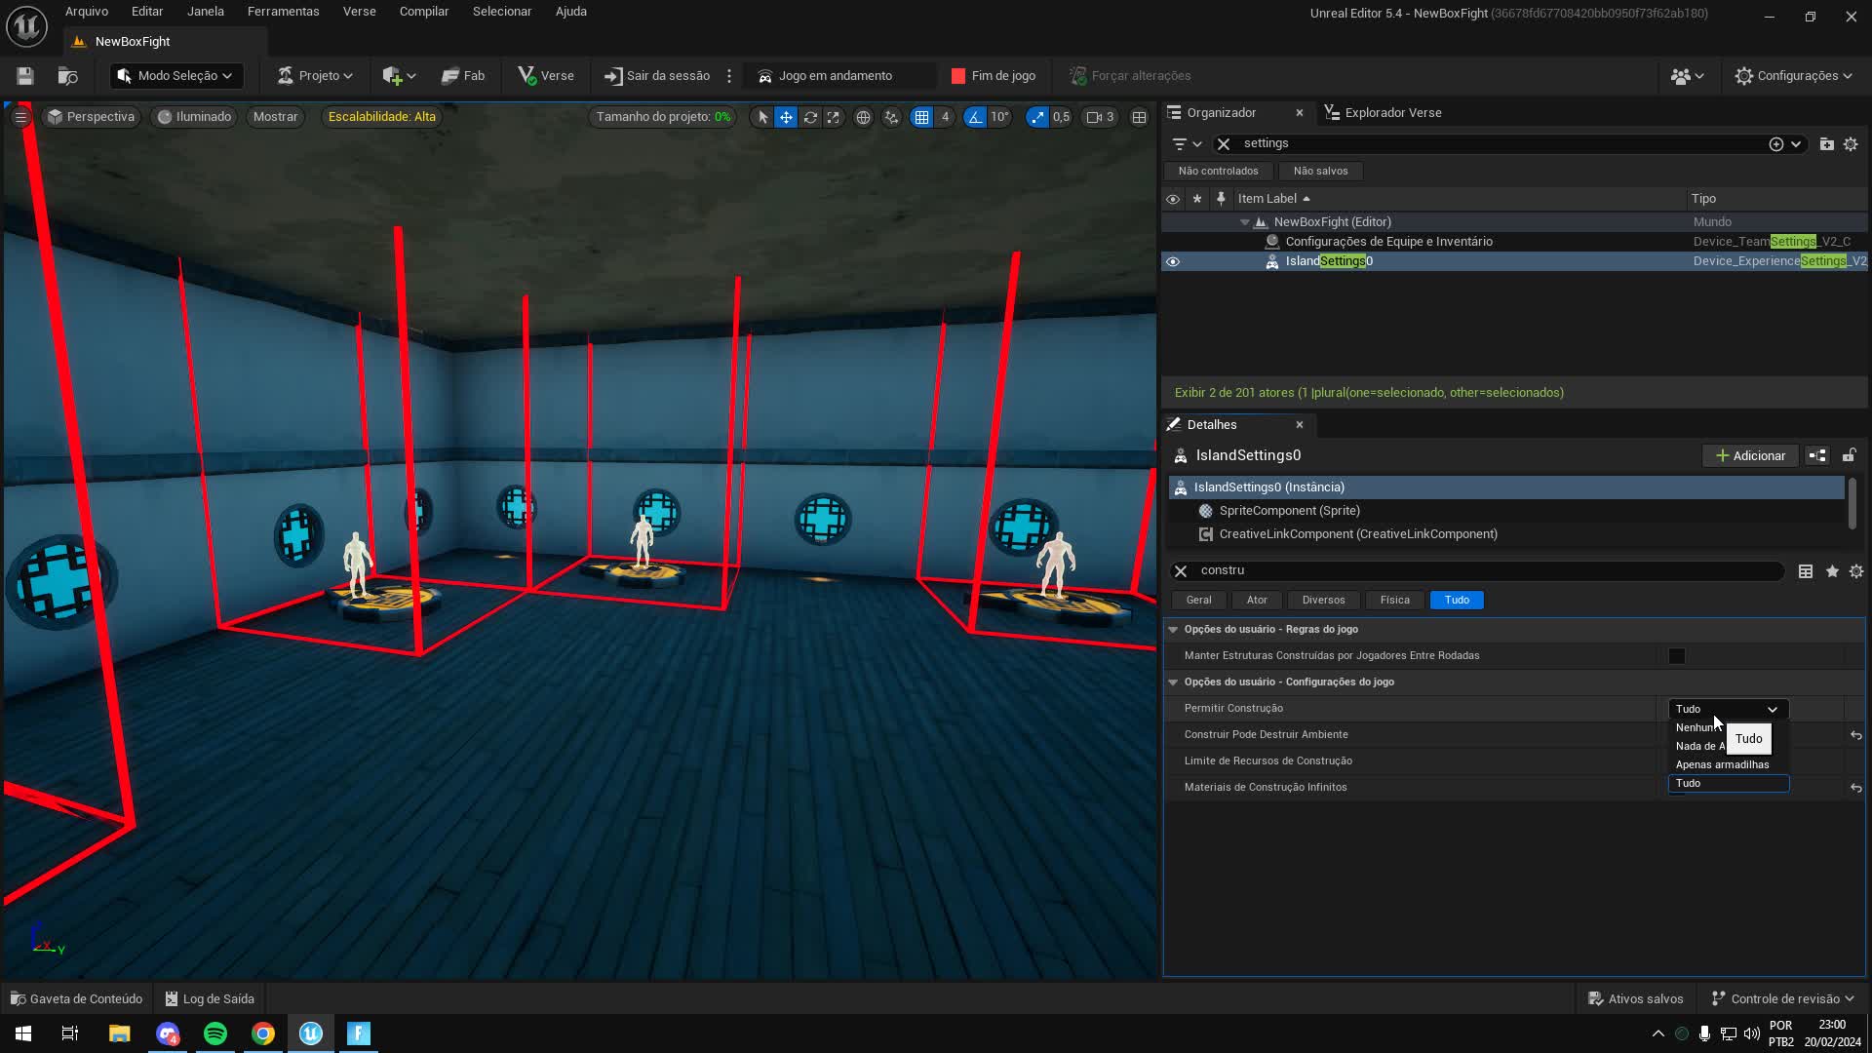The image size is (1872, 1053).
Task: Click the Save current level icon
Action: pos(25,76)
